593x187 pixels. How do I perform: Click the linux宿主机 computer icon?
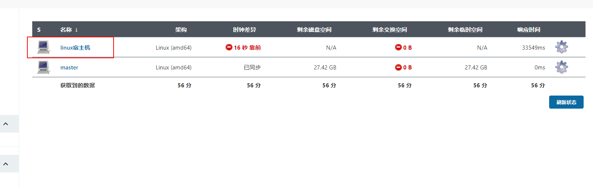click(x=43, y=47)
